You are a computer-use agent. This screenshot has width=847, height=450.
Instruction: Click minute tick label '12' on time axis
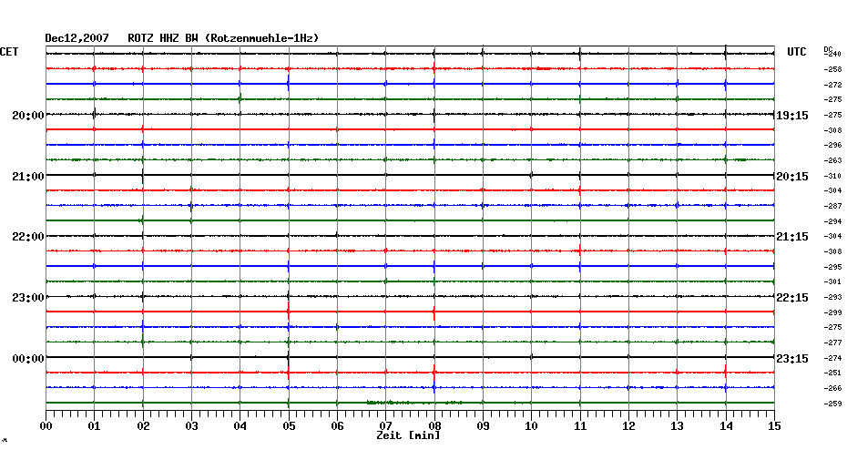[628, 426]
